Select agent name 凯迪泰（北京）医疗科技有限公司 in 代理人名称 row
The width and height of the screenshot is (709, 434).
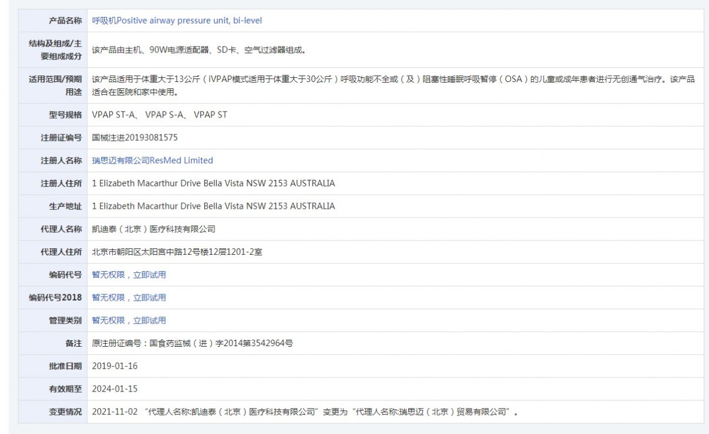point(154,229)
